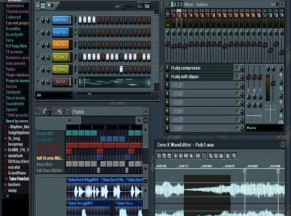
Task: Mute the orange guitar channel via green LED
Action: pos(38,45)
